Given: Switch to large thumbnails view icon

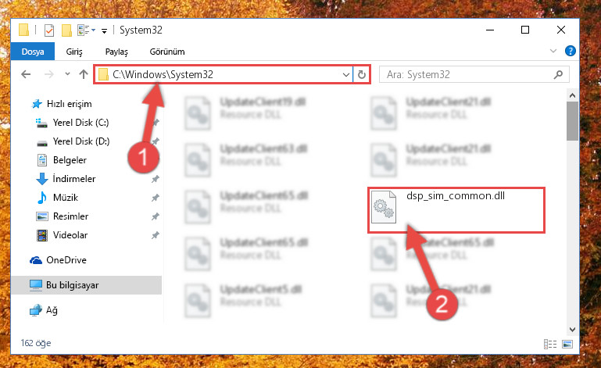Looking at the screenshot, I should pos(567,344).
